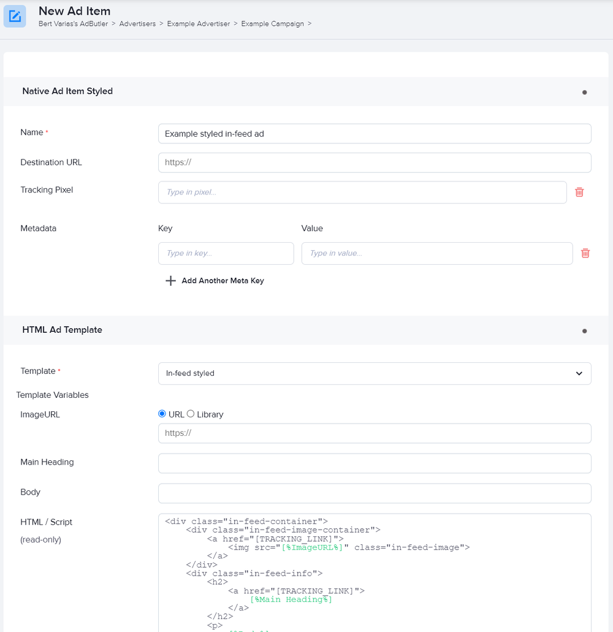Open Example Advertiser breadcrumb

tap(198, 24)
